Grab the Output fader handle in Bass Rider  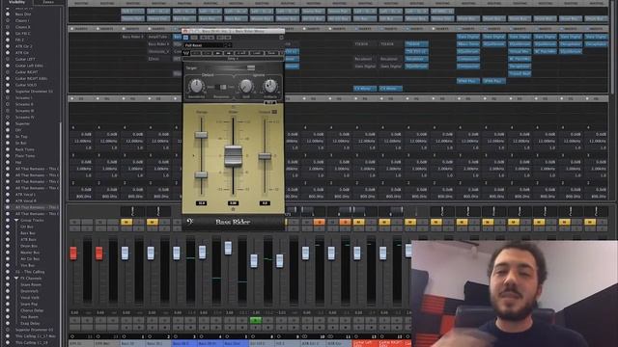[265, 156]
